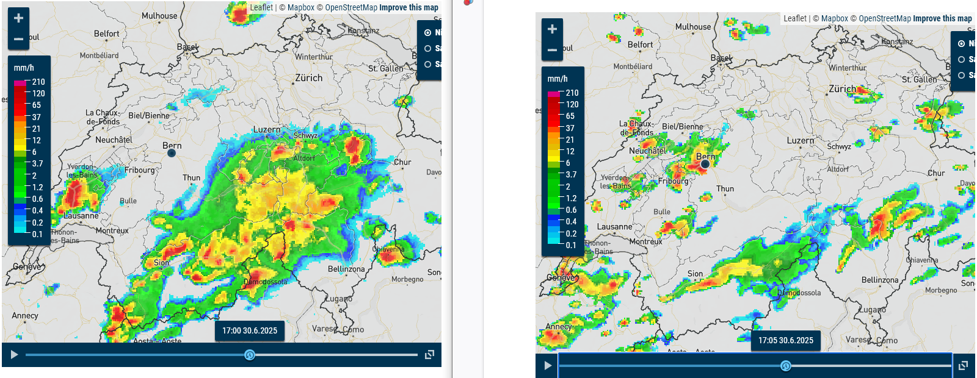Zoom out on the 17:05 radar map

[552, 49]
